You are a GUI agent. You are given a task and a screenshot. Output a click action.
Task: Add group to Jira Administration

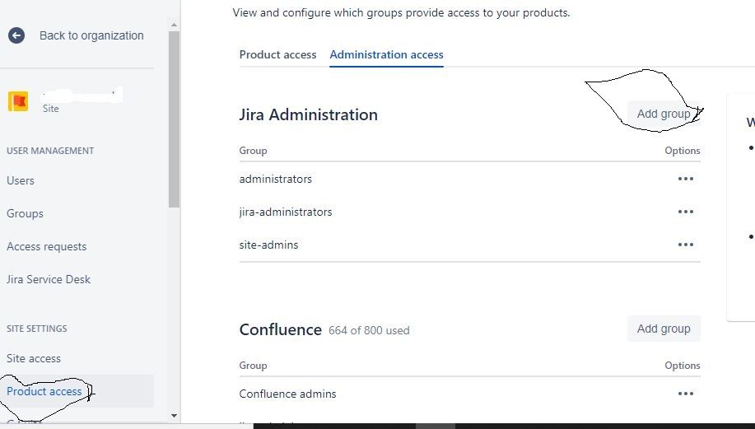coord(664,114)
